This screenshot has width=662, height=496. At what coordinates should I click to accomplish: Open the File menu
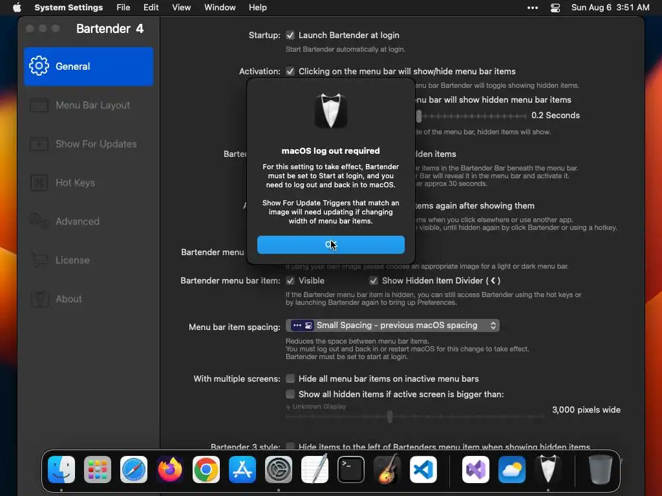(123, 8)
